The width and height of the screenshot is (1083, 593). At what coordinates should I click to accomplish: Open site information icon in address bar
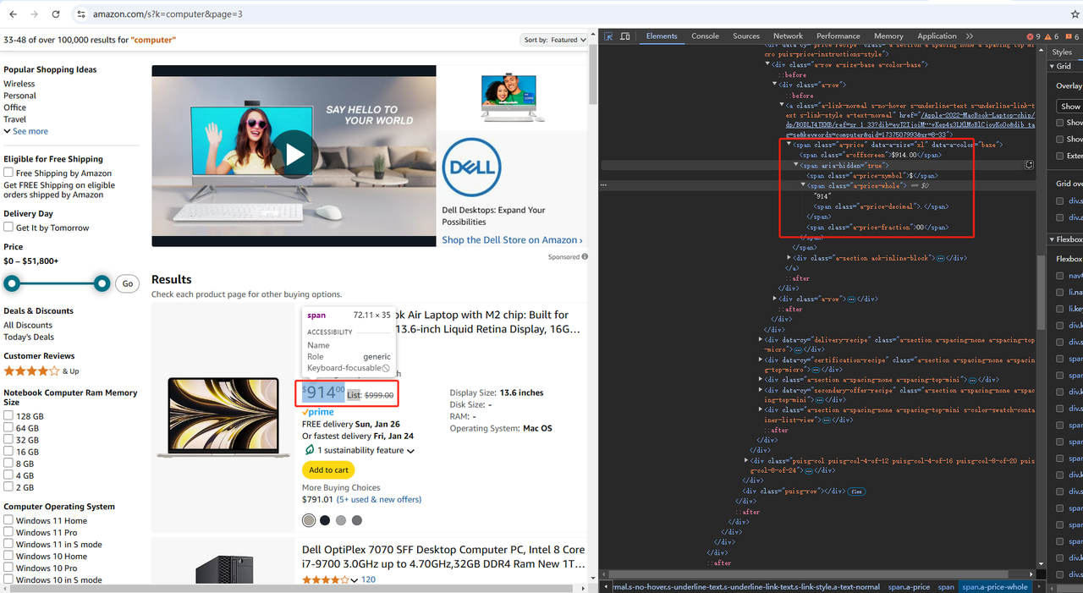click(81, 14)
